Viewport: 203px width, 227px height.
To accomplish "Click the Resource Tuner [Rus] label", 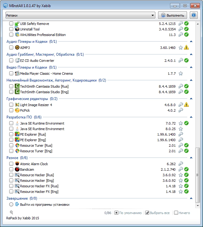I will (36, 145).
